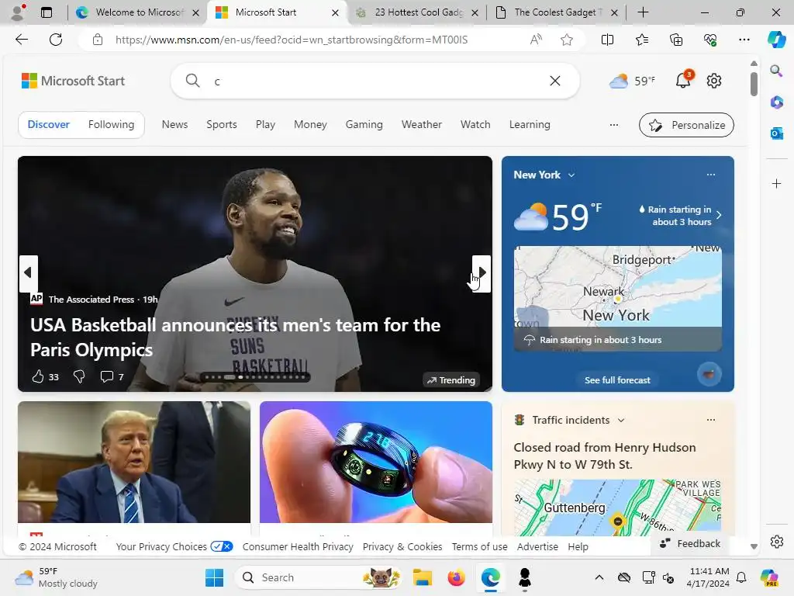The height and width of the screenshot is (596, 794).
Task: Click the page vertical scrollbar thumb
Action: tap(754, 84)
